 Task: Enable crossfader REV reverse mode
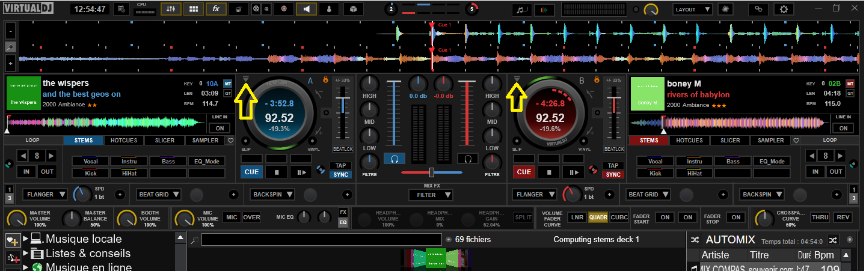tap(843, 217)
